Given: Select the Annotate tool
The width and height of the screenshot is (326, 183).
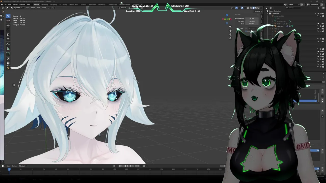Looking at the screenshot, I should tap(8, 44).
